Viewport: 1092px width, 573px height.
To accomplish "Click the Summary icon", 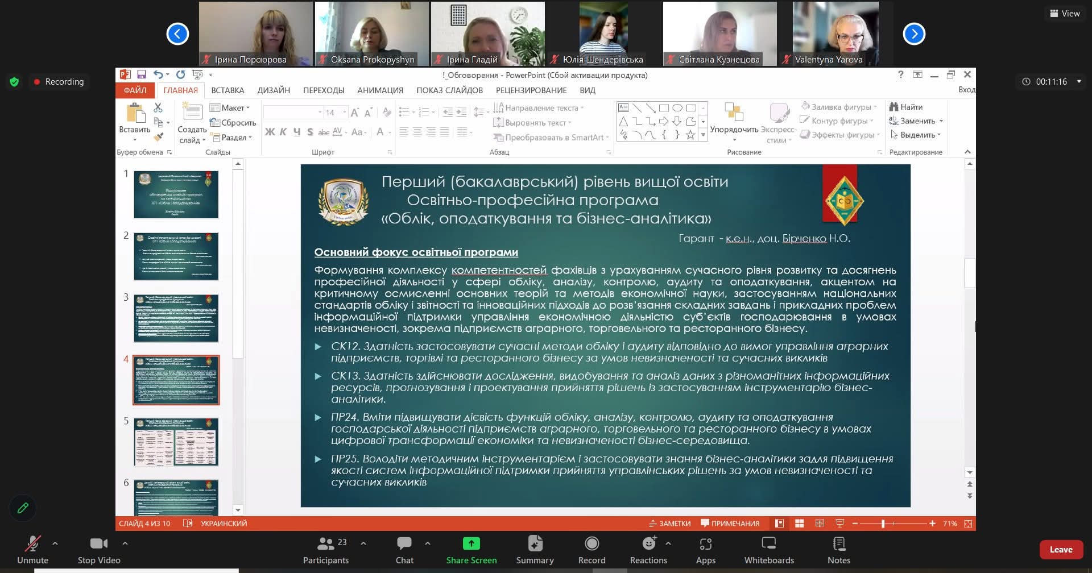I will click(x=535, y=550).
